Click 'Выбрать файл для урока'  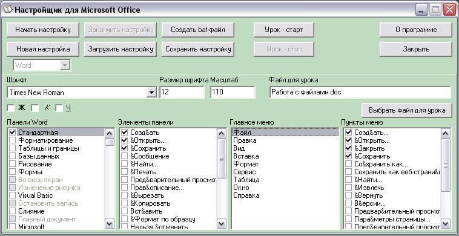(x=406, y=110)
